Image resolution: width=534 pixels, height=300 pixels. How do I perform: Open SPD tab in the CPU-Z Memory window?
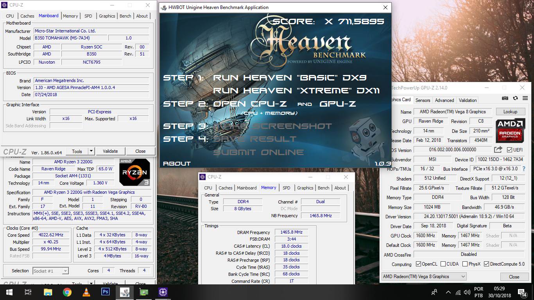(287, 188)
